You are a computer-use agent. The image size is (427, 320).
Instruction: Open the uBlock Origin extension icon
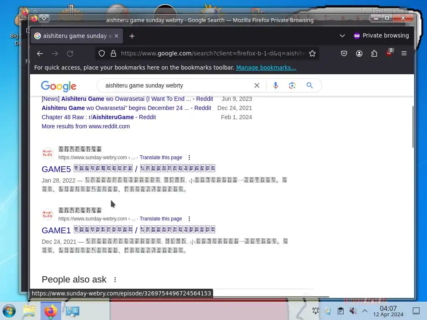[389, 53]
